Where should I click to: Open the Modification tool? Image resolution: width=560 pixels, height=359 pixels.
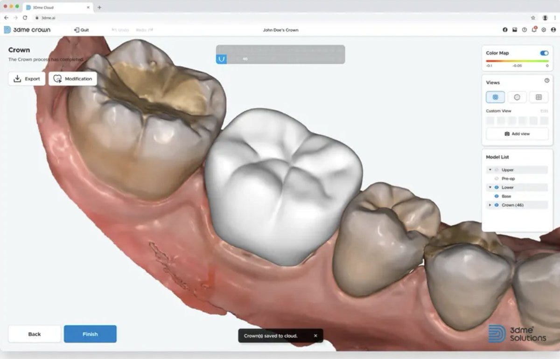73,78
